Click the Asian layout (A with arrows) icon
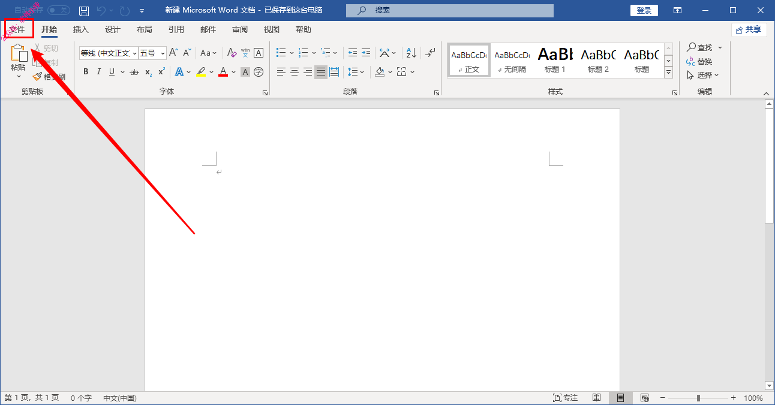 [x=385, y=53]
